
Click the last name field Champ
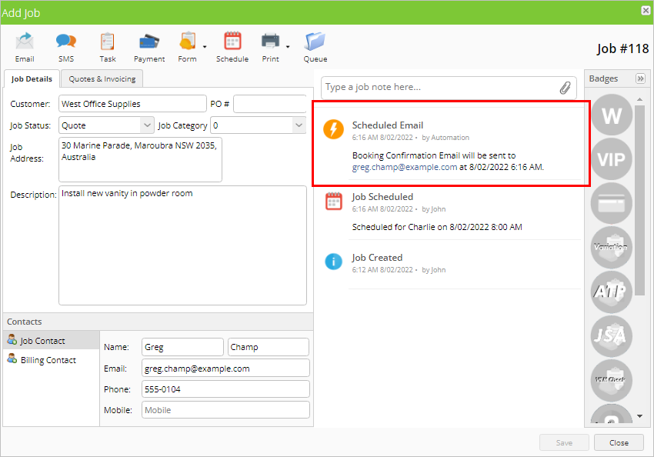click(269, 347)
